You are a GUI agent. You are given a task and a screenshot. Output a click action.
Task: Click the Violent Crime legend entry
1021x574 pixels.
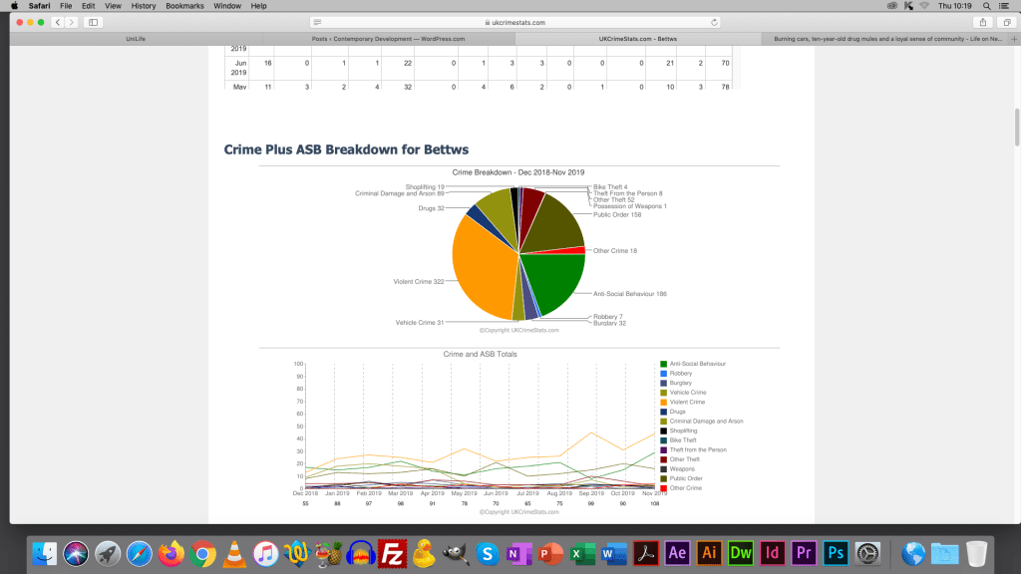pos(688,402)
